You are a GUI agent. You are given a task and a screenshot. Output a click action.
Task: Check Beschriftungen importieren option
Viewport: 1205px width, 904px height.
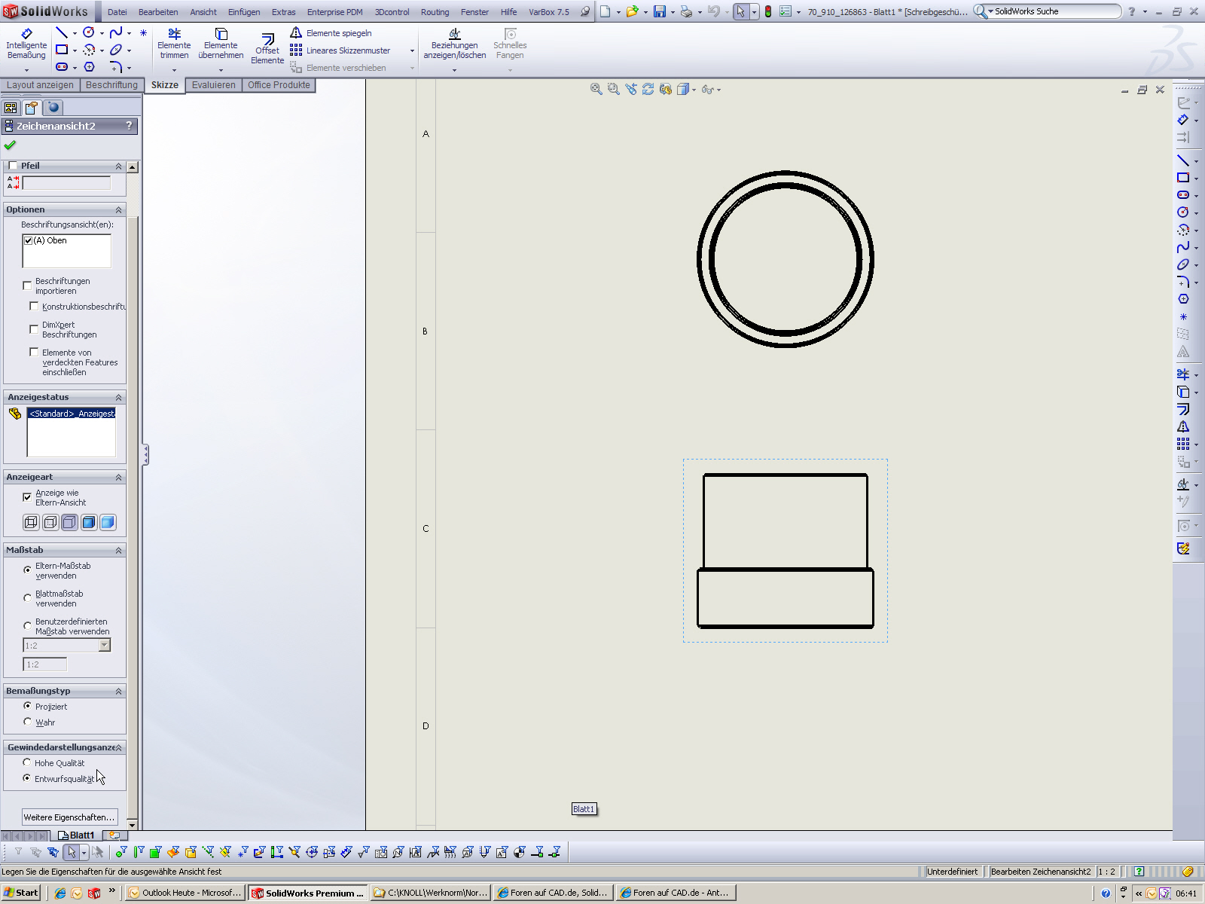tap(28, 286)
